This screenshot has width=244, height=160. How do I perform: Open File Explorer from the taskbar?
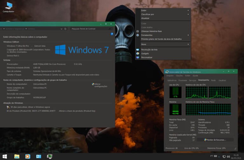tap(17, 156)
